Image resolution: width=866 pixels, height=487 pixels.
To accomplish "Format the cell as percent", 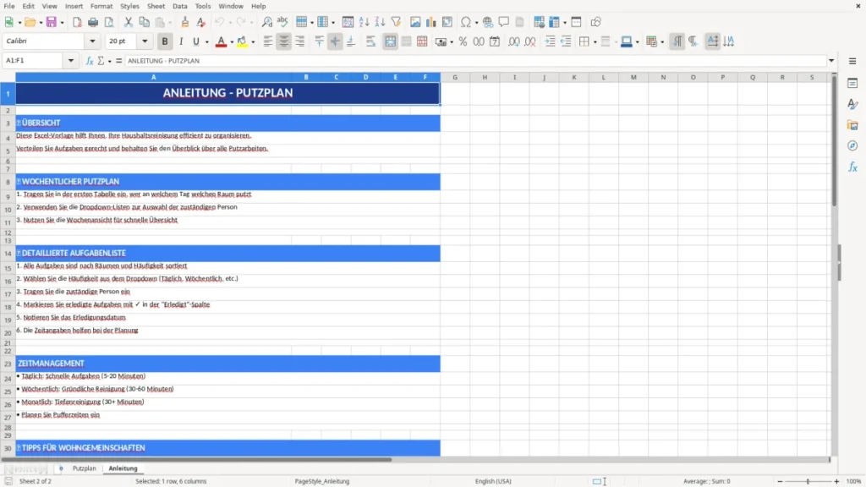I will coord(463,41).
